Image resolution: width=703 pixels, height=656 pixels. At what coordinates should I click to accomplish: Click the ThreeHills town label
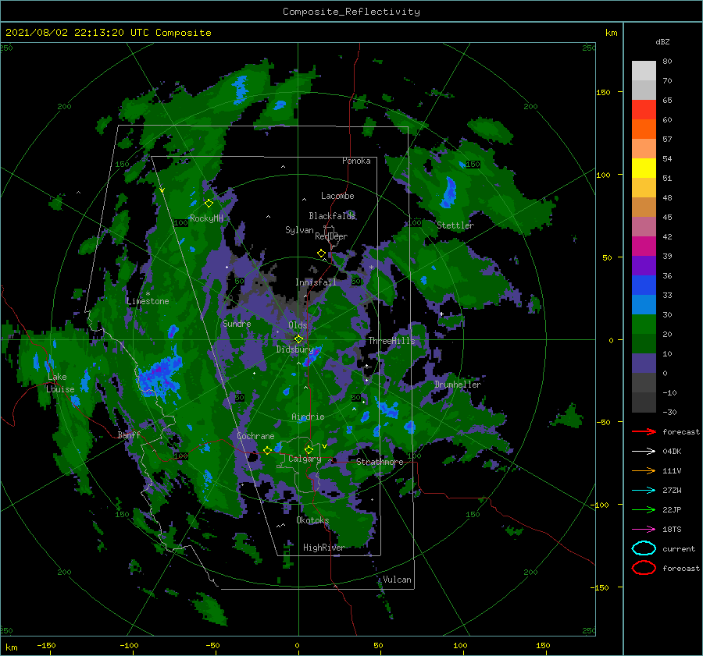[x=392, y=341]
